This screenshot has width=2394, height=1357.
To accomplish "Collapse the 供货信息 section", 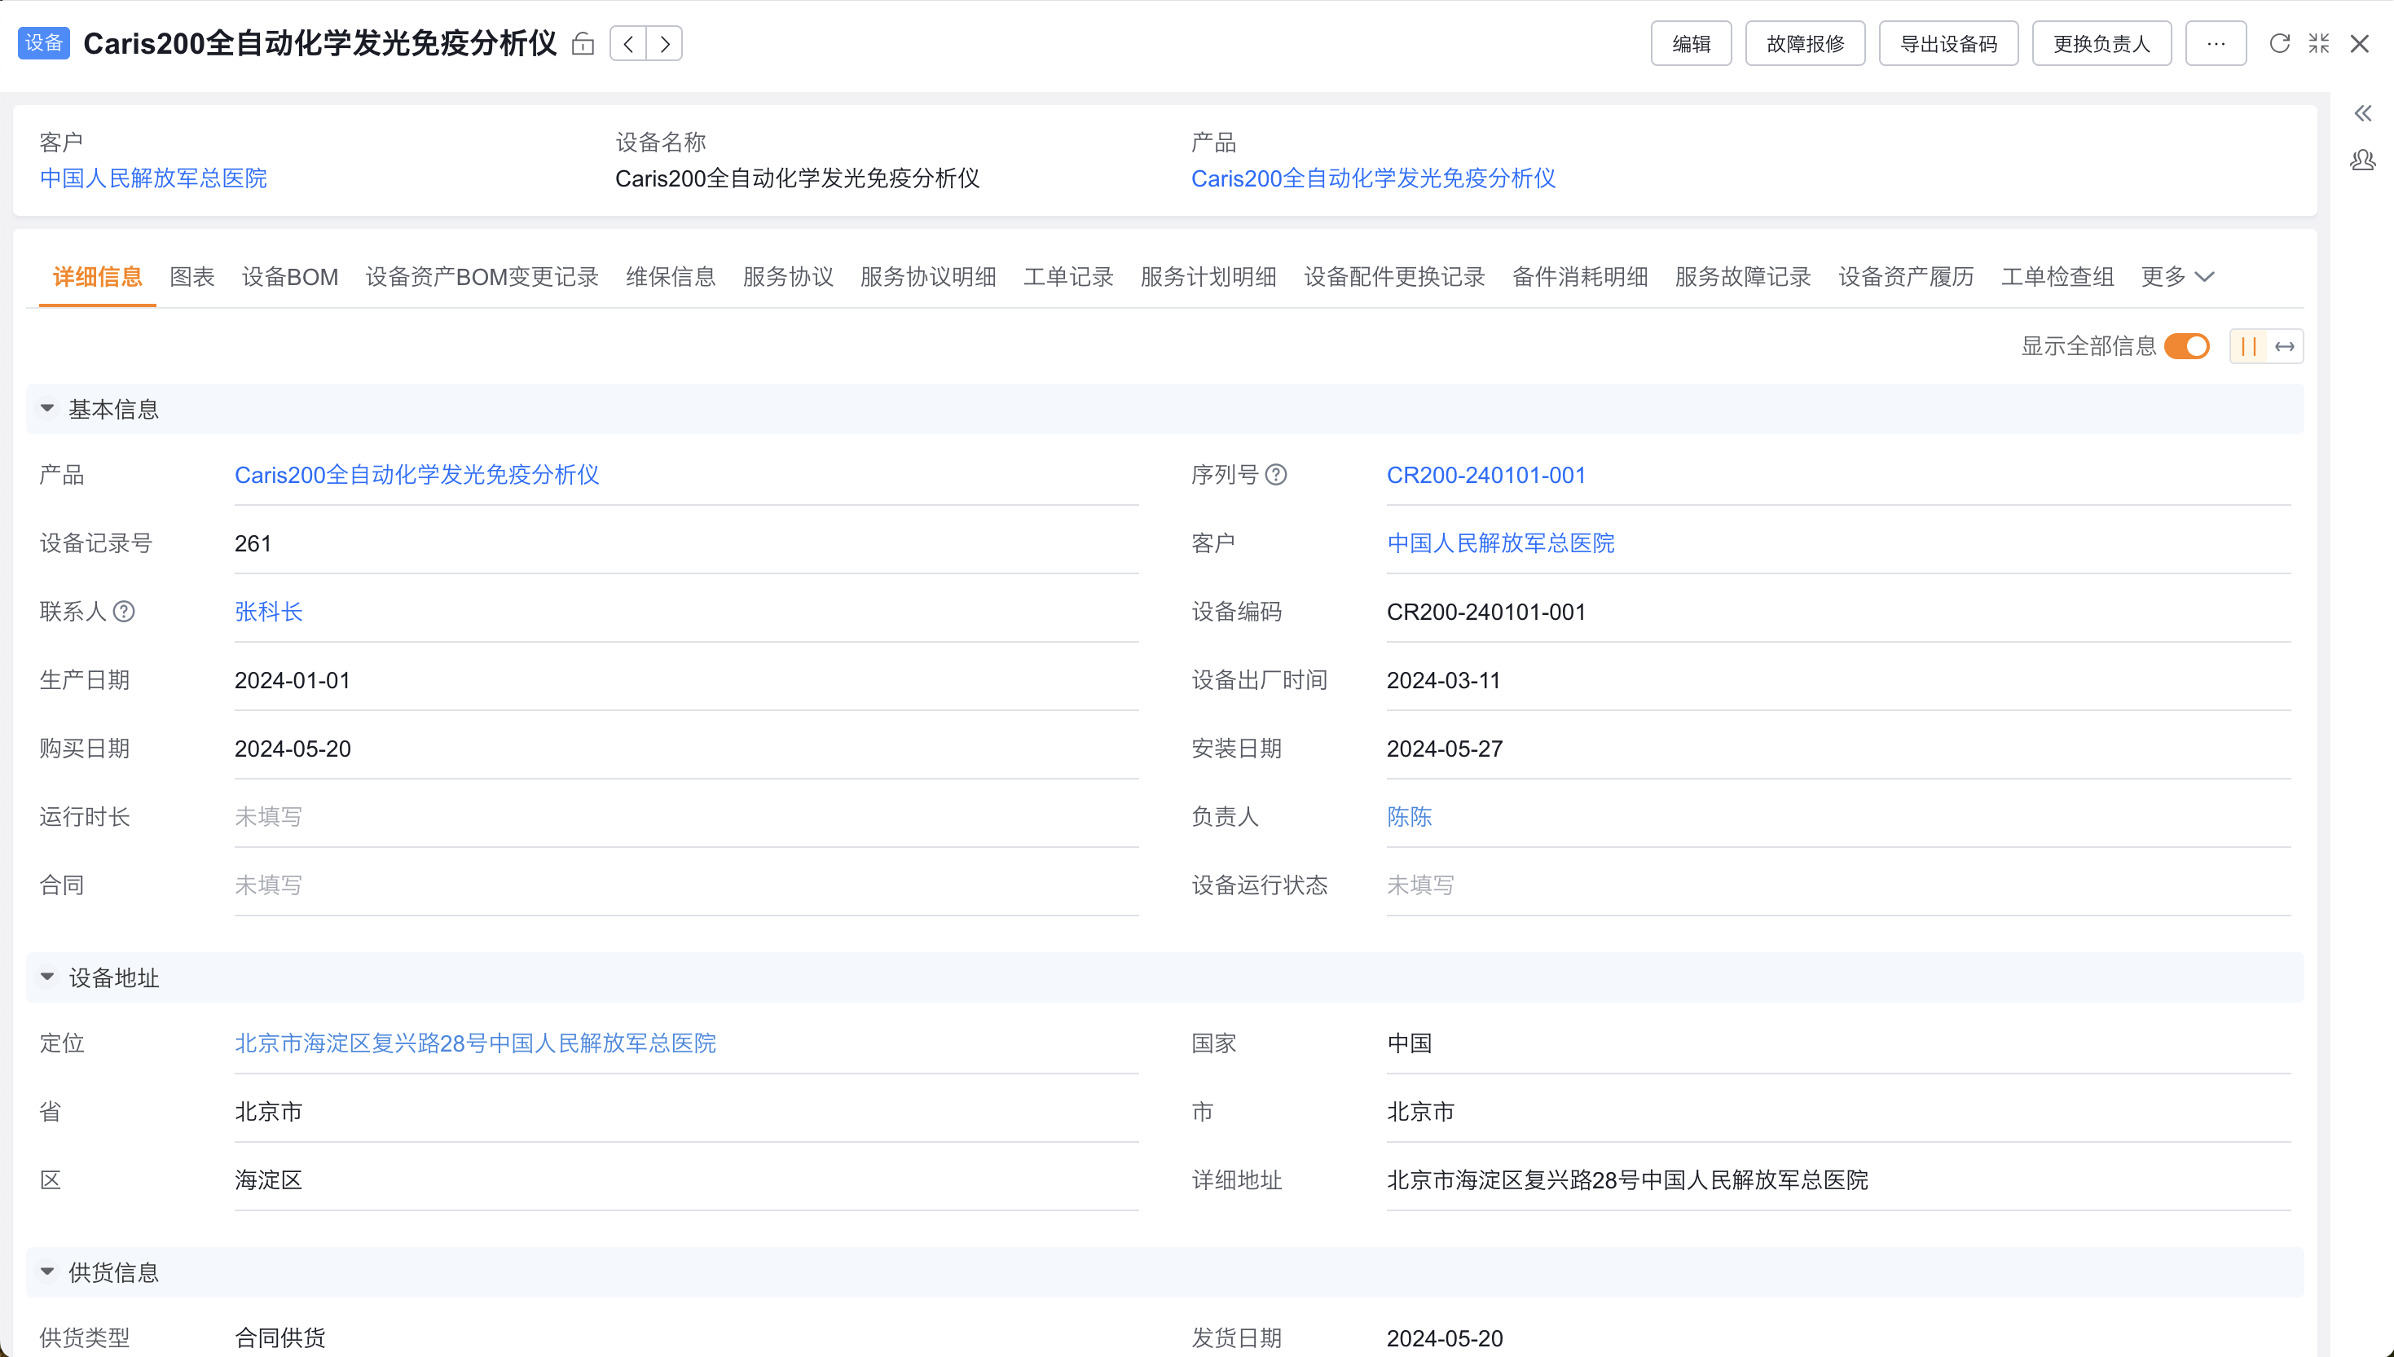I will point(46,1272).
